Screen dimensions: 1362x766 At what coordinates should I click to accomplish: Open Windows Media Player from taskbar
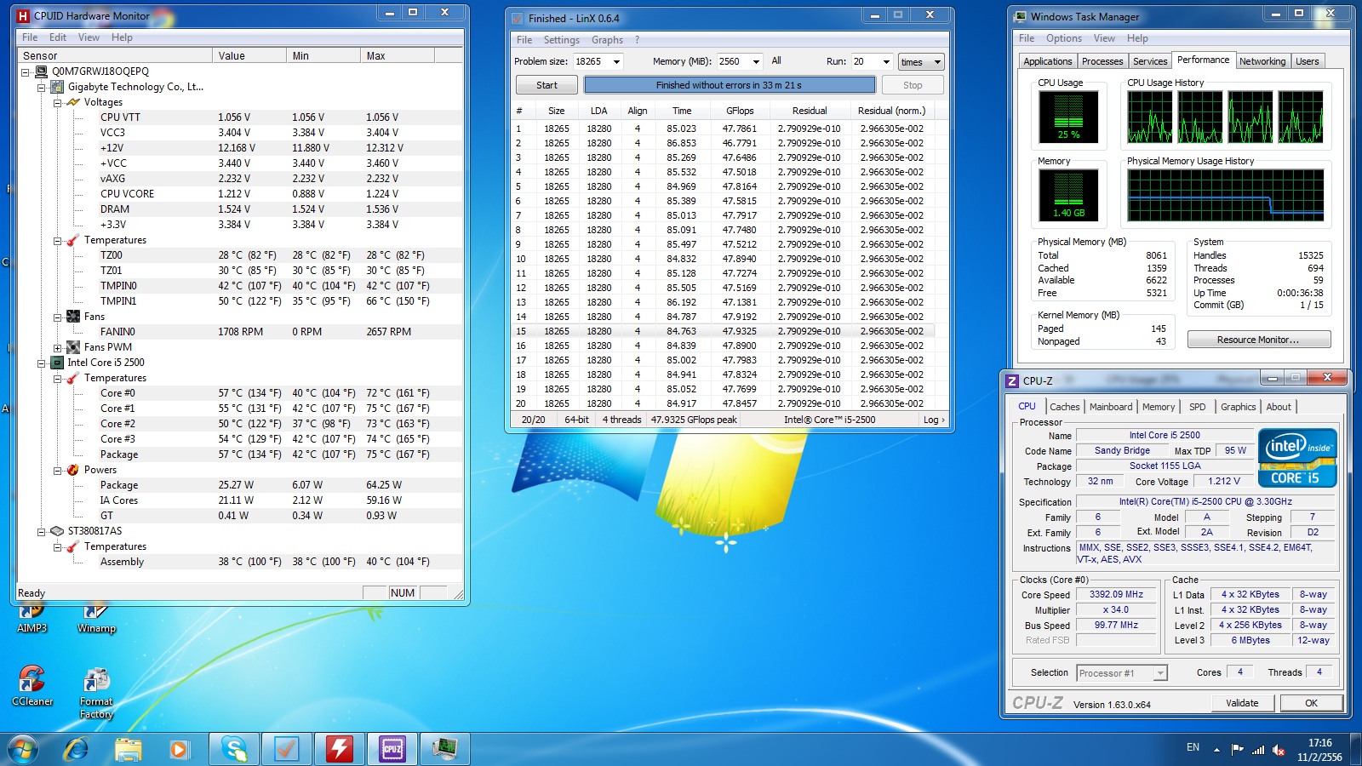tap(179, 749)
